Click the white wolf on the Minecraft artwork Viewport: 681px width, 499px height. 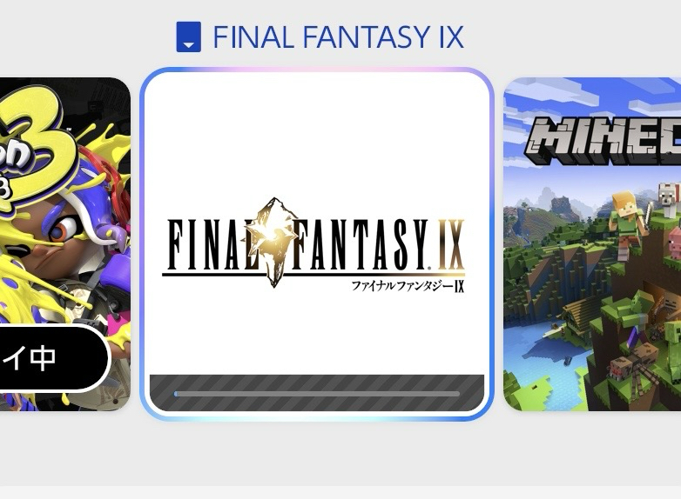coord(669,200)
